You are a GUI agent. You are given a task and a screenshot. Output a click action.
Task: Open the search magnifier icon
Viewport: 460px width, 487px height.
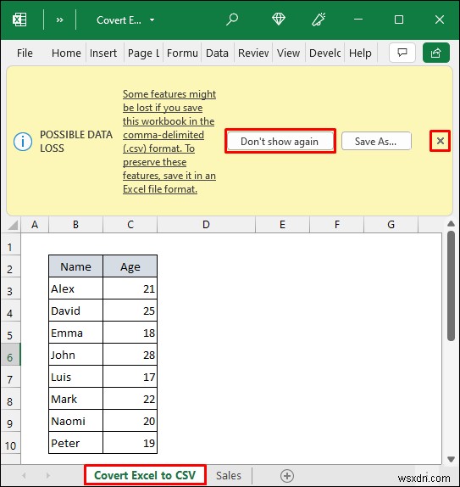pos(232,20)
